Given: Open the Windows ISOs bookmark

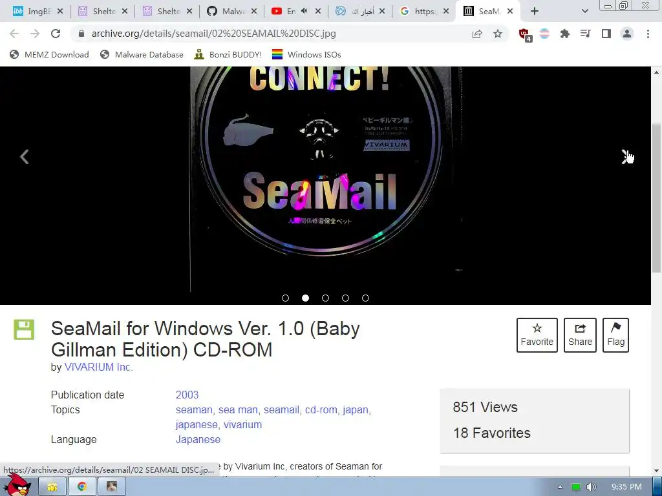Looking at the screenshot, I should (306, 54).
